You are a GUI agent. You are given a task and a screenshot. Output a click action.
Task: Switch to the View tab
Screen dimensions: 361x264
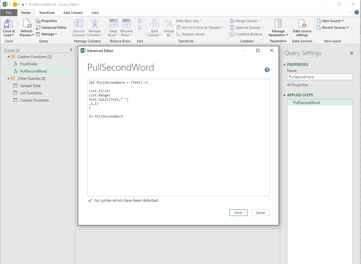point(95,13)
